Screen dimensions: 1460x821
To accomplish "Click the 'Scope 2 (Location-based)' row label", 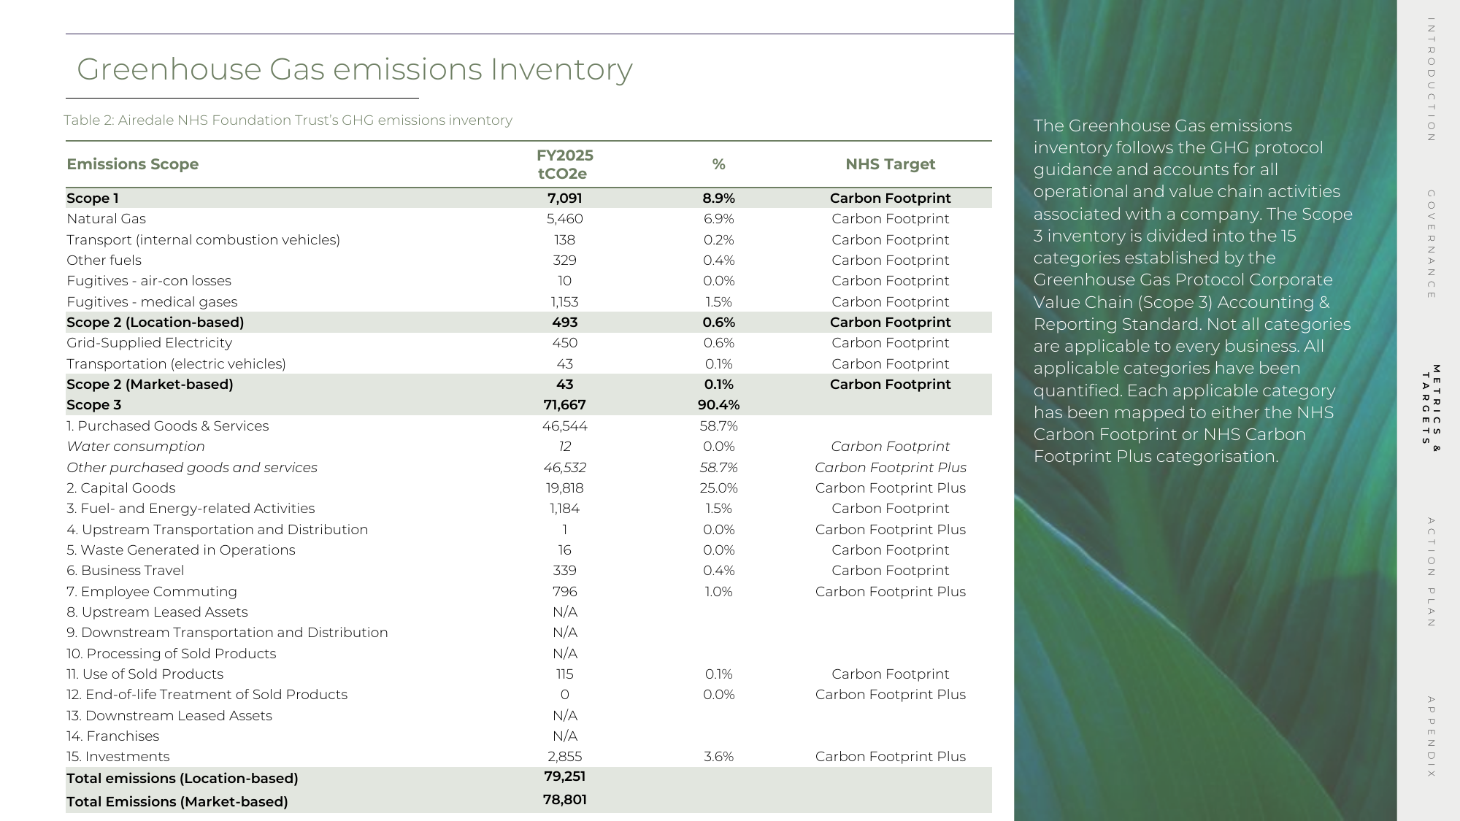I will coord(155,323).
